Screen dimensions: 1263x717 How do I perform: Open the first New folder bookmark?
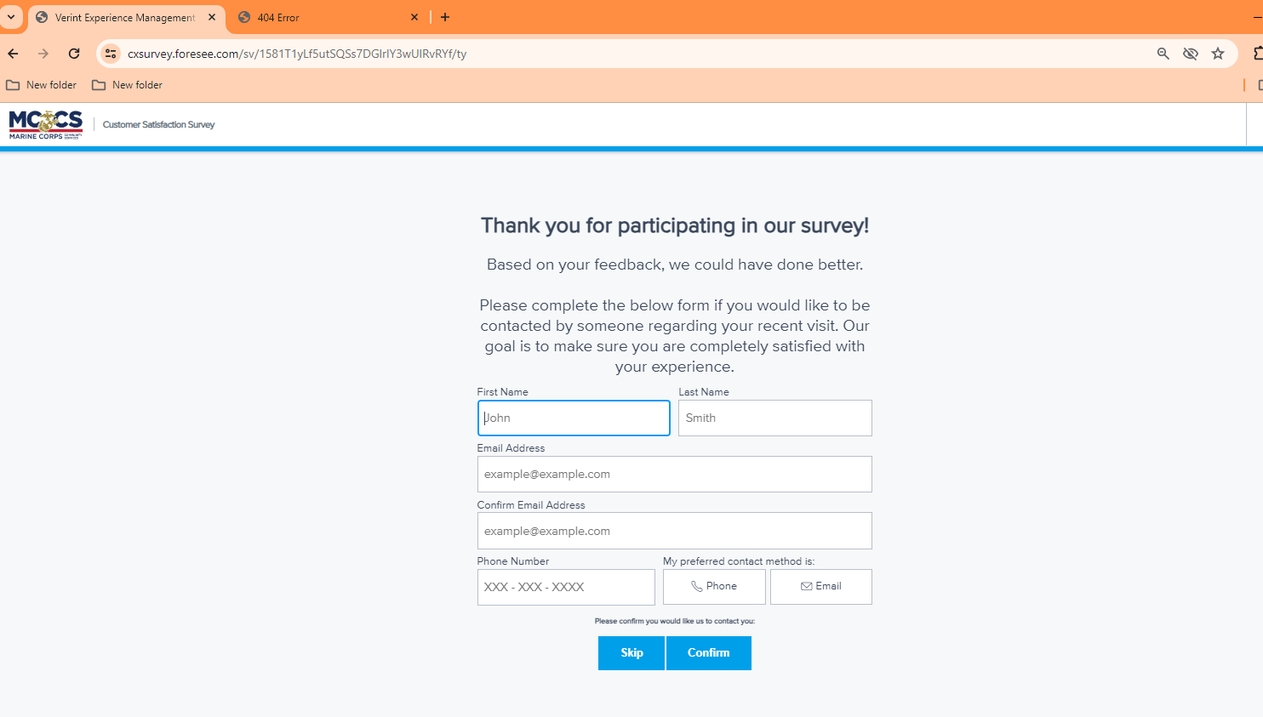tap(42, 85)
